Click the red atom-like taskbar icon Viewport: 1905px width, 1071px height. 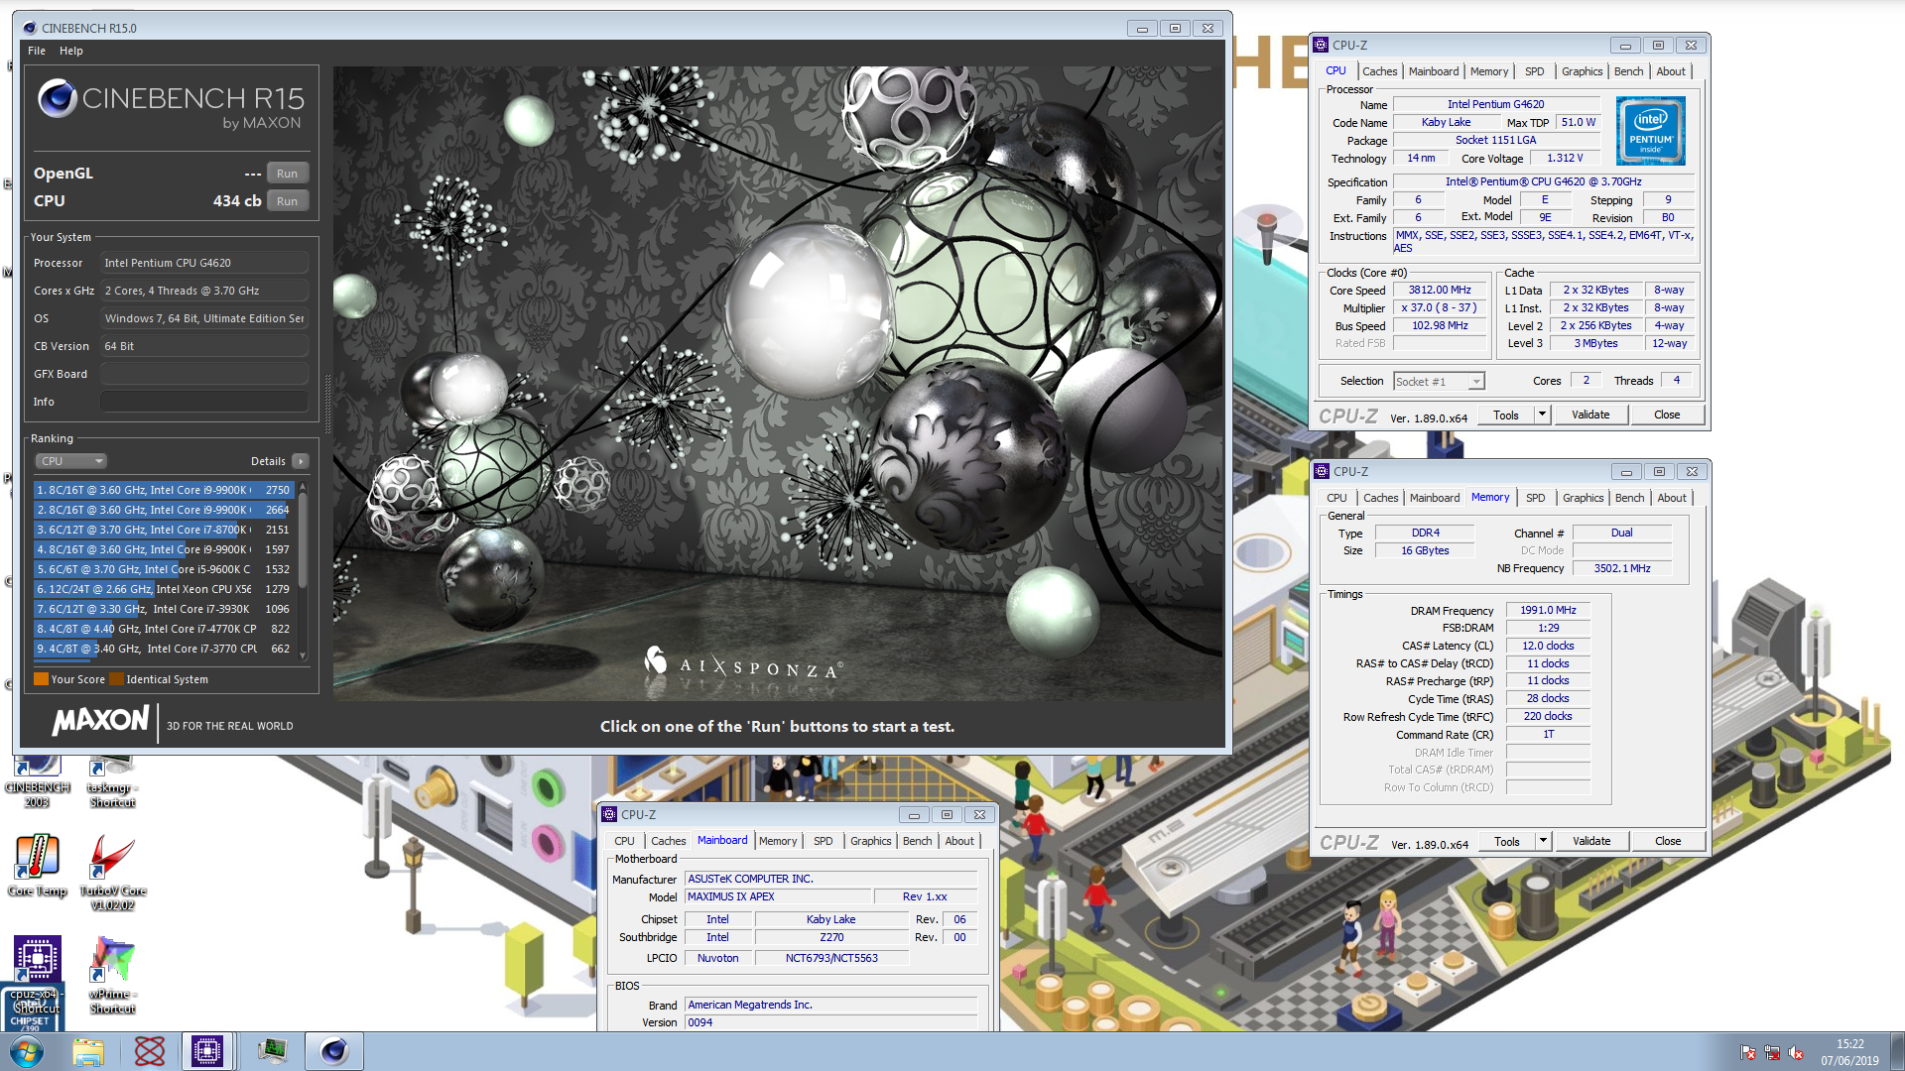click(x=150, y=1051)
